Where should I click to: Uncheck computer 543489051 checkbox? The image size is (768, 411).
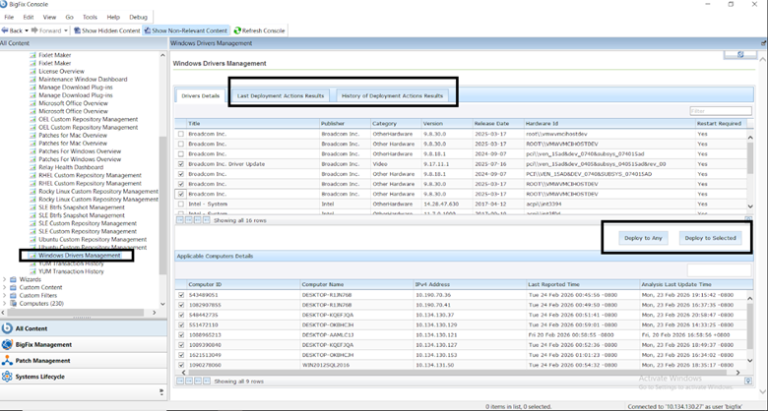(x=180, y=294)
